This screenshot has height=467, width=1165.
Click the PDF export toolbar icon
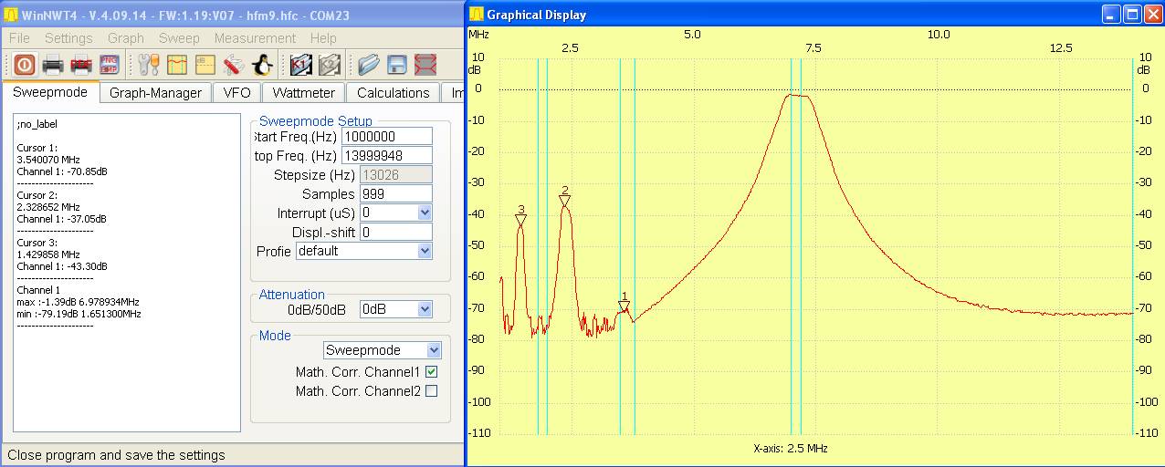pyautogui.click(x=80, y=65)
